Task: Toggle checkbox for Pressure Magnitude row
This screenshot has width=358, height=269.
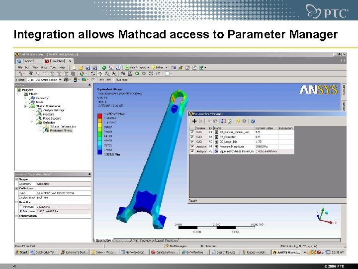Action: (x=192, y=146)
